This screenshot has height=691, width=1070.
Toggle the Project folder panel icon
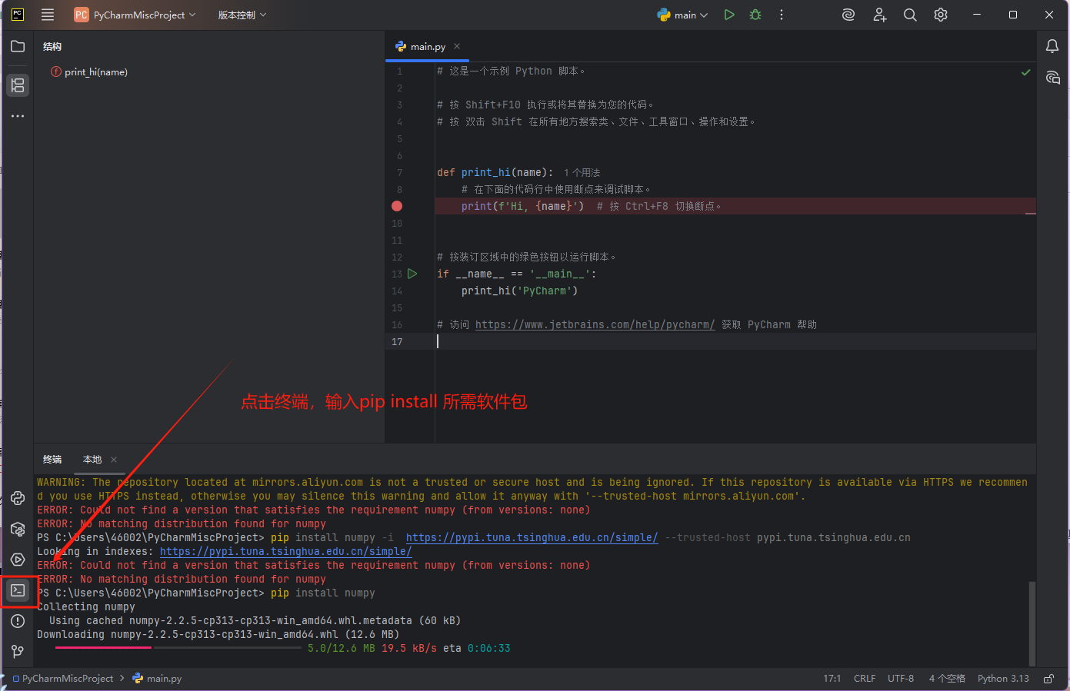tap(18, 46)
